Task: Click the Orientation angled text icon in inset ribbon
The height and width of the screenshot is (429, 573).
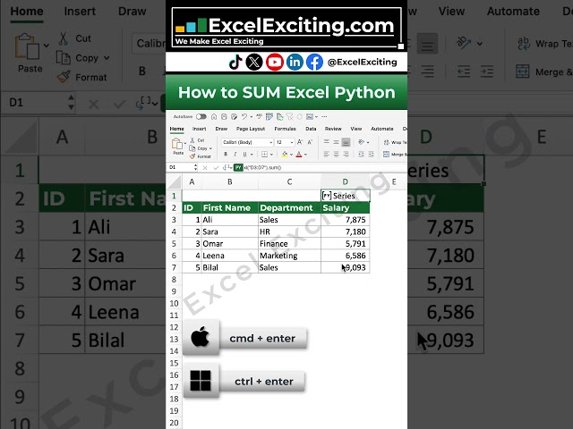Action: [361, 142]
